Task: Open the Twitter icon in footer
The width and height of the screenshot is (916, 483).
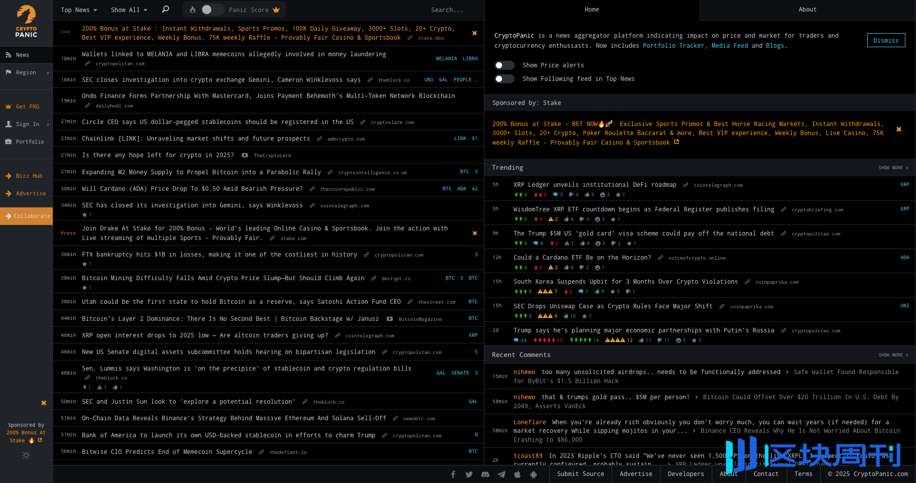Action: [469, 474]
